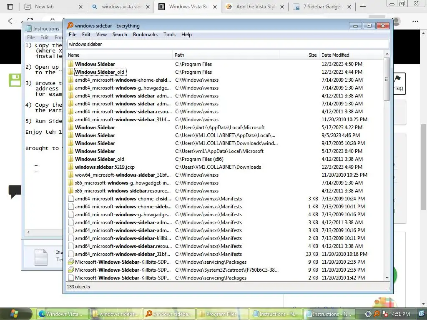Click the taskbar clock showing 4:51 PM

tap(401, 314)
